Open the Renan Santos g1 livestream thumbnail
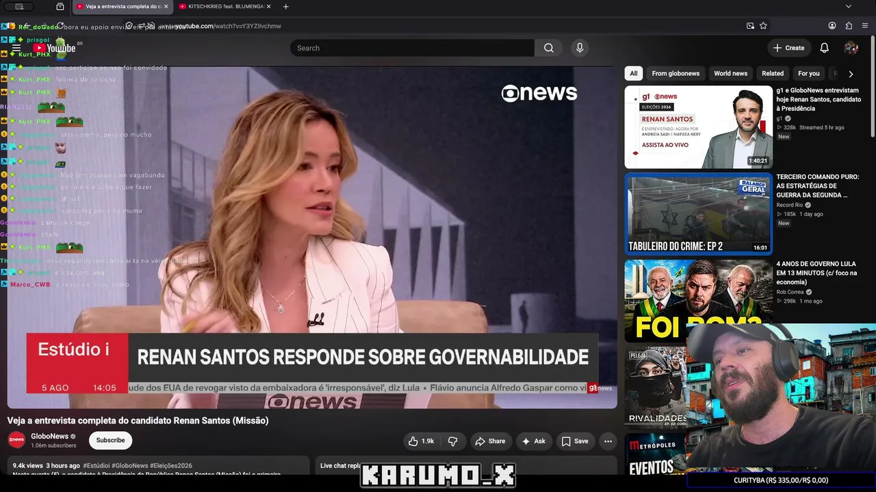Viewport: 876px width, 492px height. pyautogui.click(x=699, y=127)
